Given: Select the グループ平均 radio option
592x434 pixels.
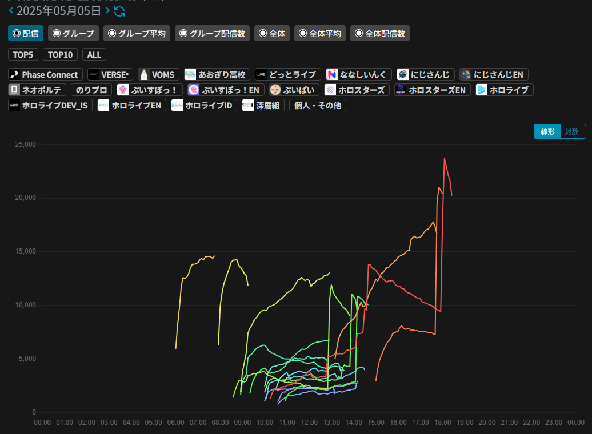Looking at the screenshot, I should pos(137,33).
